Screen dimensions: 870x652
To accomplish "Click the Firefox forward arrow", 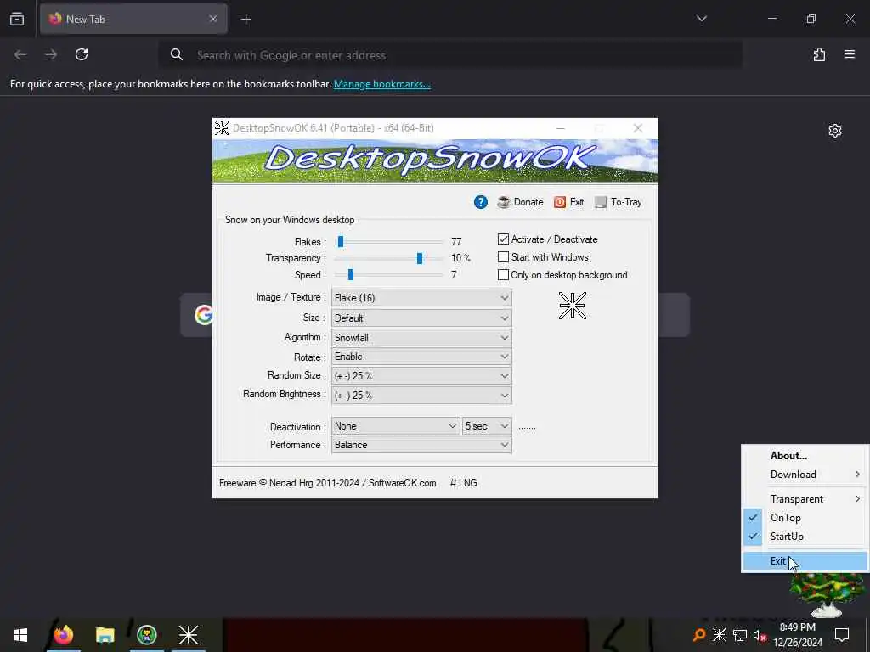I will pyautogui.click(x=51, y=54).
